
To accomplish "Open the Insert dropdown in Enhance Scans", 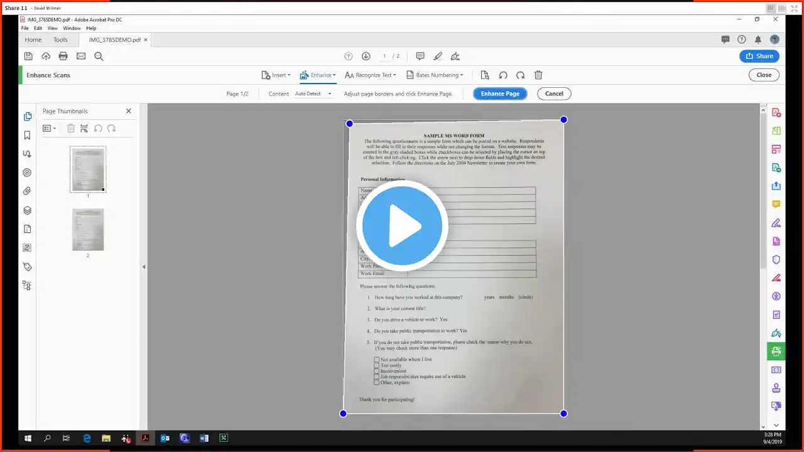I will click(x=276, y=75).
